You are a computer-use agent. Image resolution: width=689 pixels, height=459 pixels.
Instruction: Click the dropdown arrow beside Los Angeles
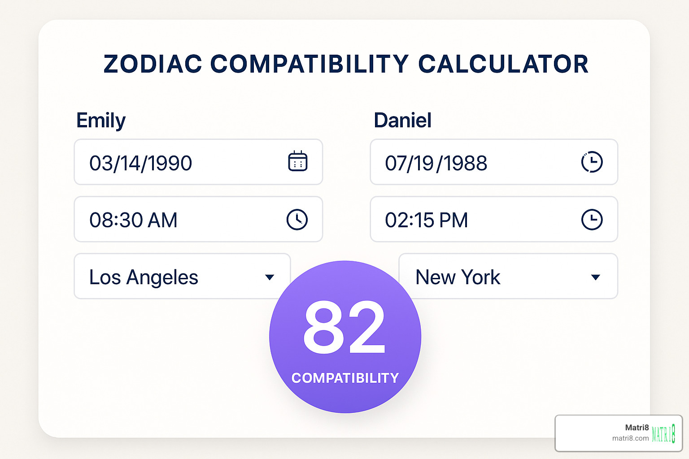(270, 277)
